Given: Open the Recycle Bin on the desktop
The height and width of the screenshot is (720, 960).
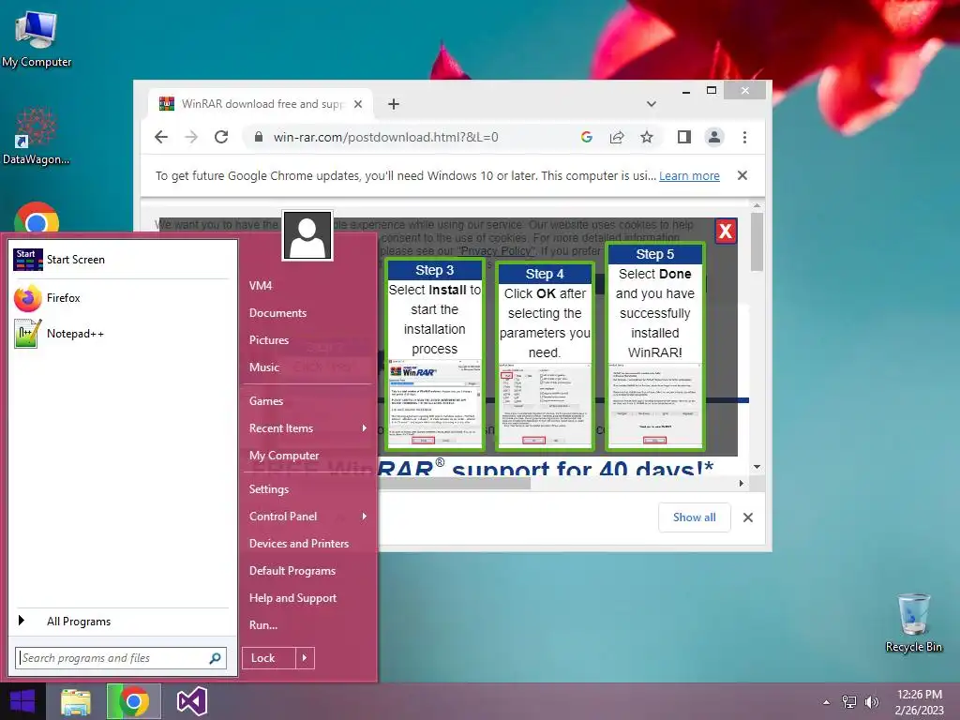Looking at the screenshot, I should [x=913, y=622].
